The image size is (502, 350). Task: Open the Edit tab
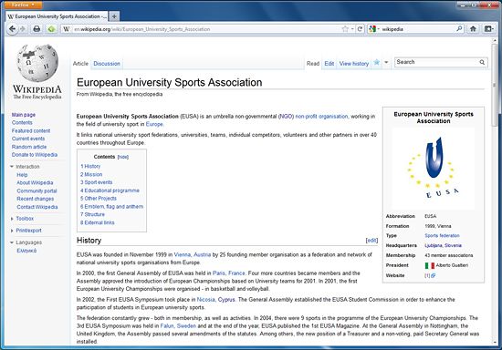pyautogui.click(x=329, y=64)
